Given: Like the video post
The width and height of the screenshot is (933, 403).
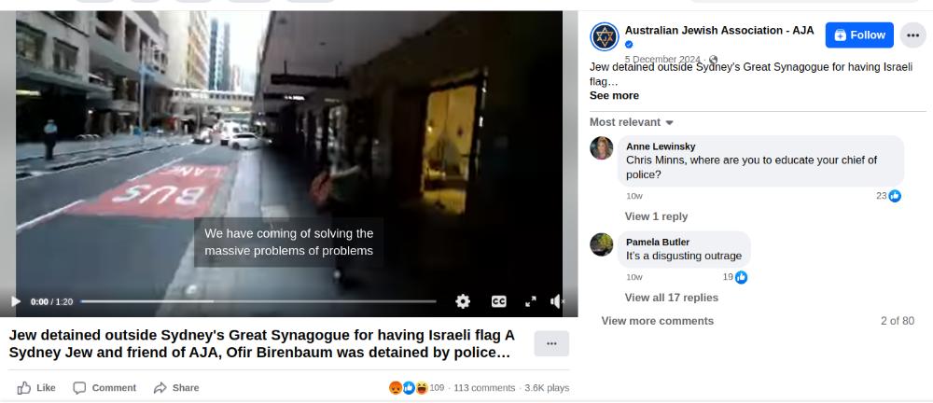Looking at the screenshot, I should click(x=36, y=388).
